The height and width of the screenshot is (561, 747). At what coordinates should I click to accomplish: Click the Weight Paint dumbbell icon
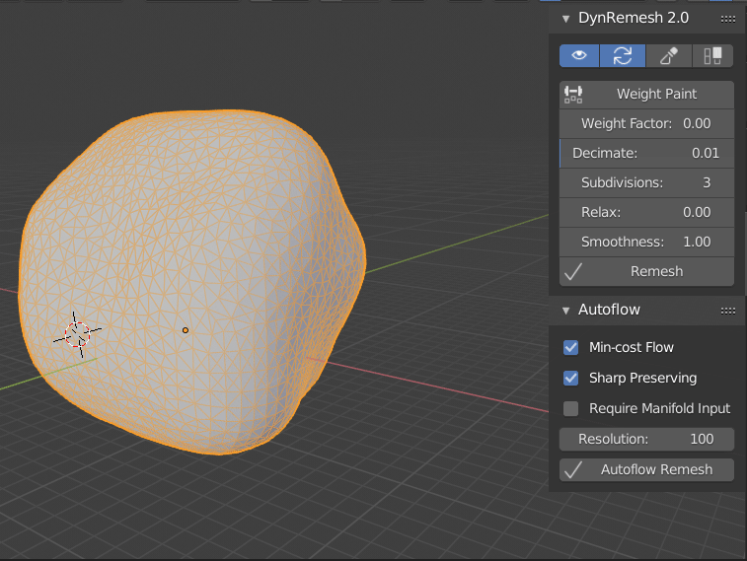point(573,95)
